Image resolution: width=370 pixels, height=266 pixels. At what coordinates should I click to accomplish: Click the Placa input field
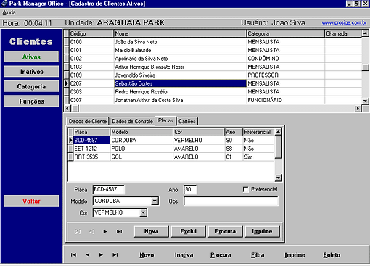coord(109,189)
